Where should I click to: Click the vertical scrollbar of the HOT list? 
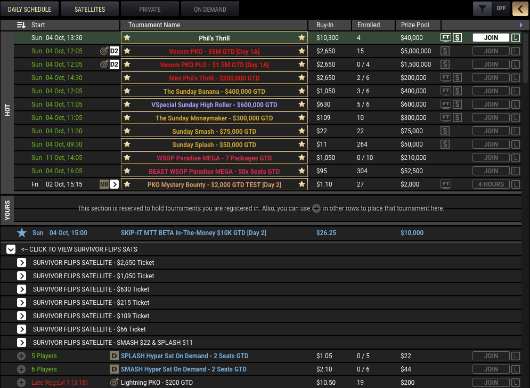point(525,58)
